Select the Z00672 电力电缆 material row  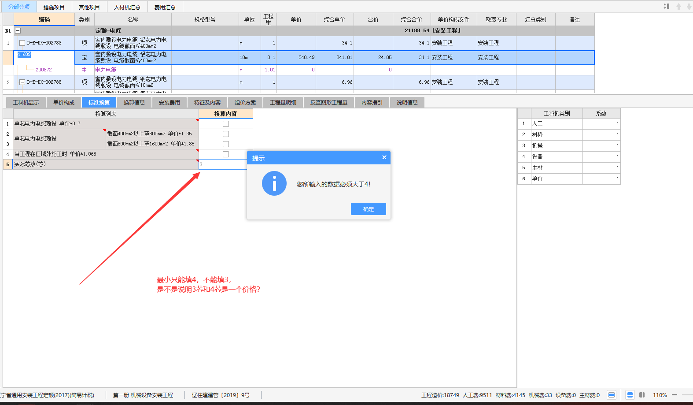pyautogui.click(x=299, y=70)
